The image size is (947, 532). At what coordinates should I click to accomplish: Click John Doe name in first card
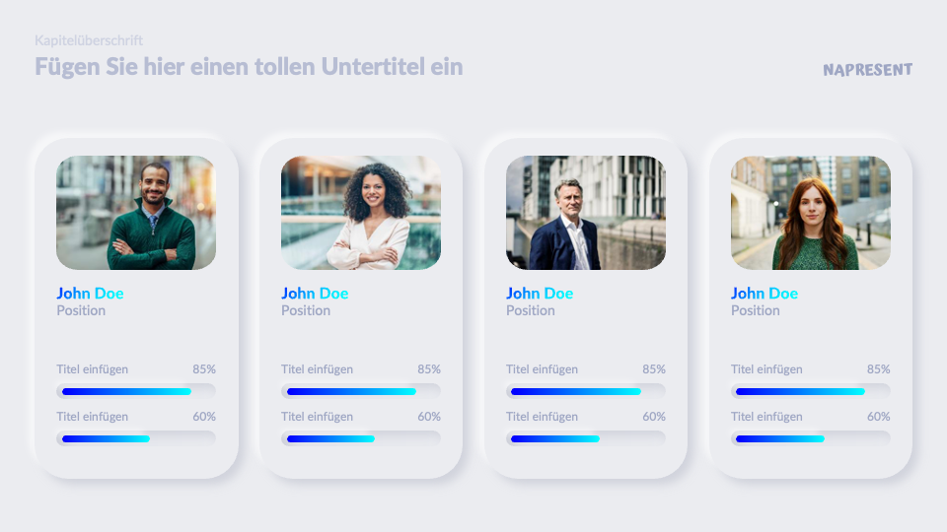90,294
